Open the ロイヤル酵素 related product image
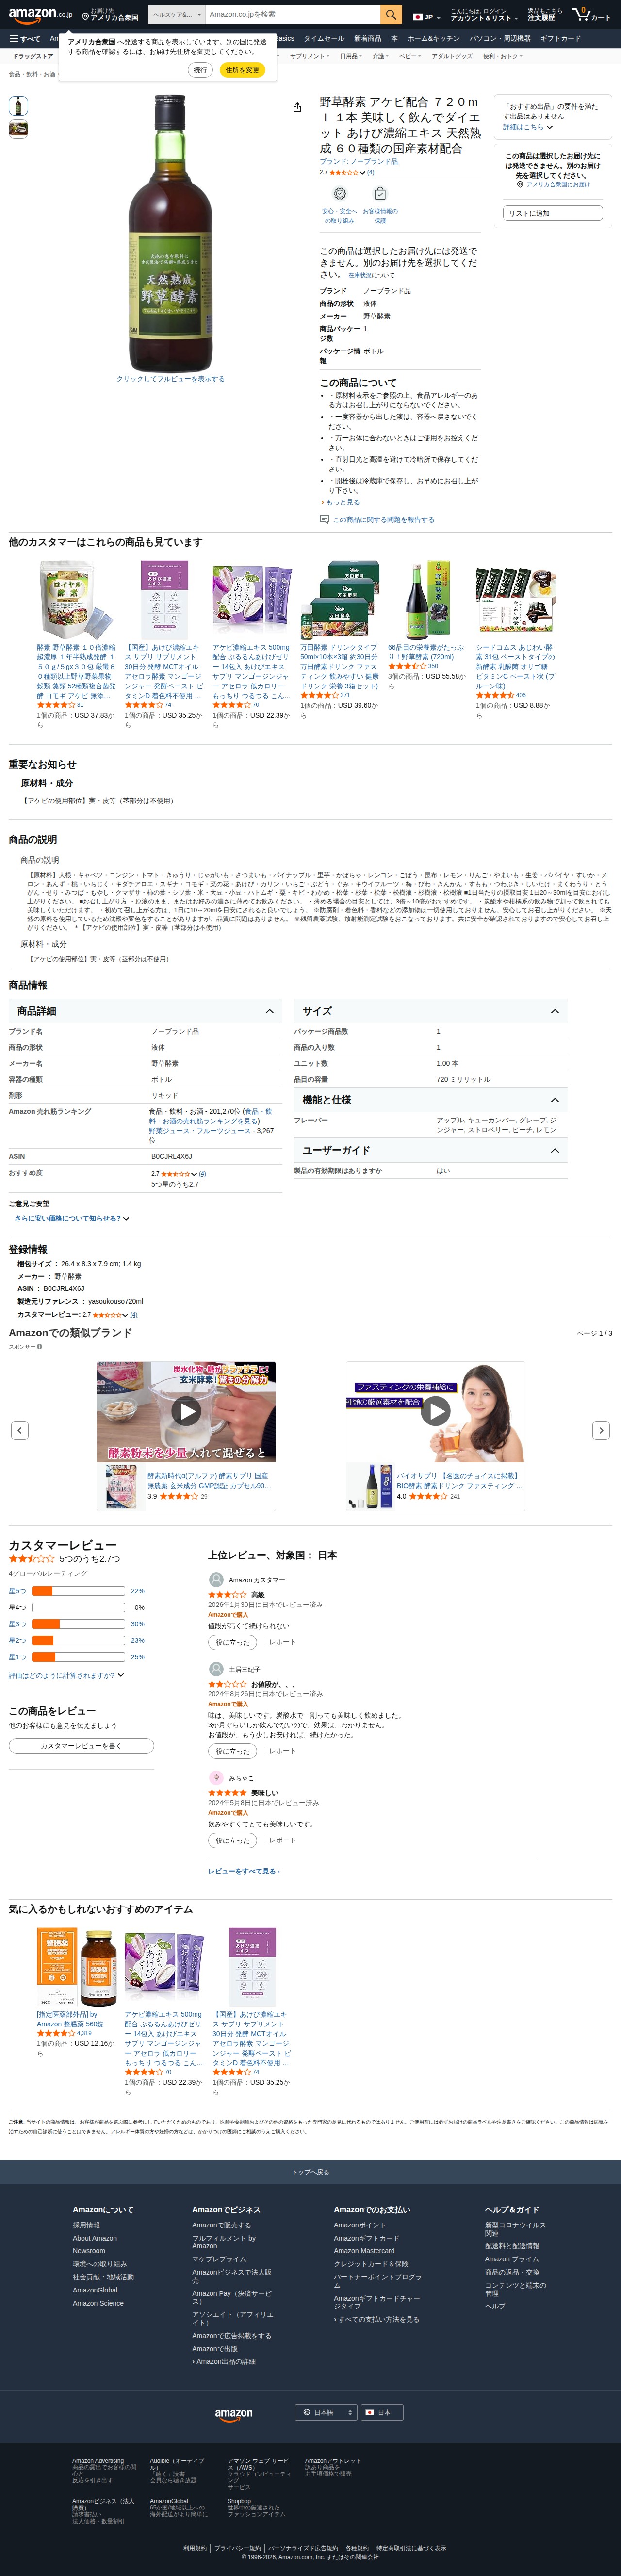This screenshot has width=621, height=2576. [x=75, y=600]
